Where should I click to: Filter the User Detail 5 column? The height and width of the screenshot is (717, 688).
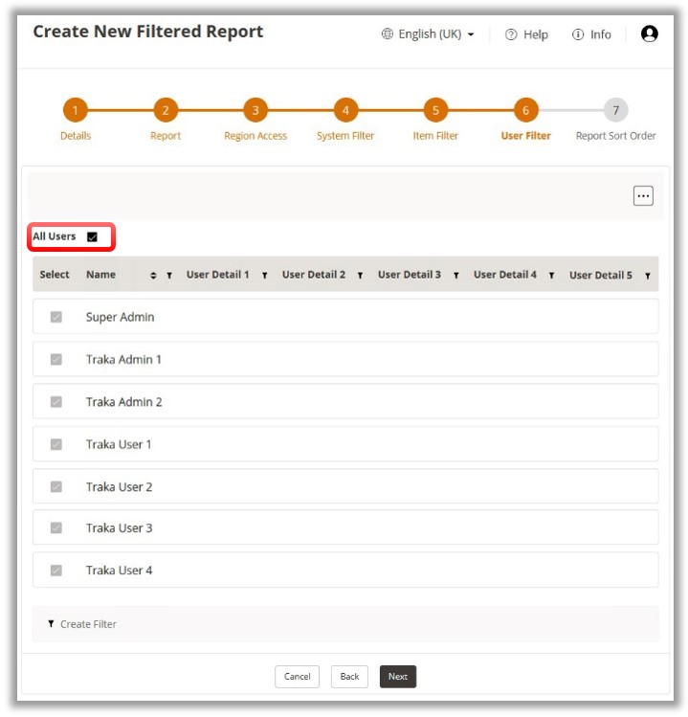[x=648, y=276]
